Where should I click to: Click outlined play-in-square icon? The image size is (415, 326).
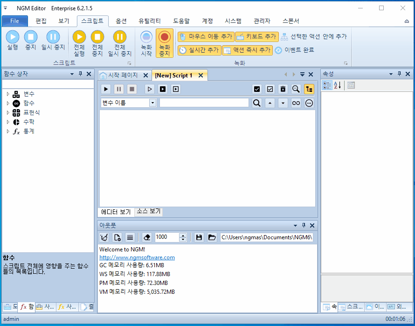pos(175,89)
